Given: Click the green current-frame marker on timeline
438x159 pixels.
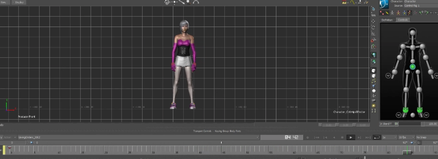Looking at the screenshot, I should [407, 150].
